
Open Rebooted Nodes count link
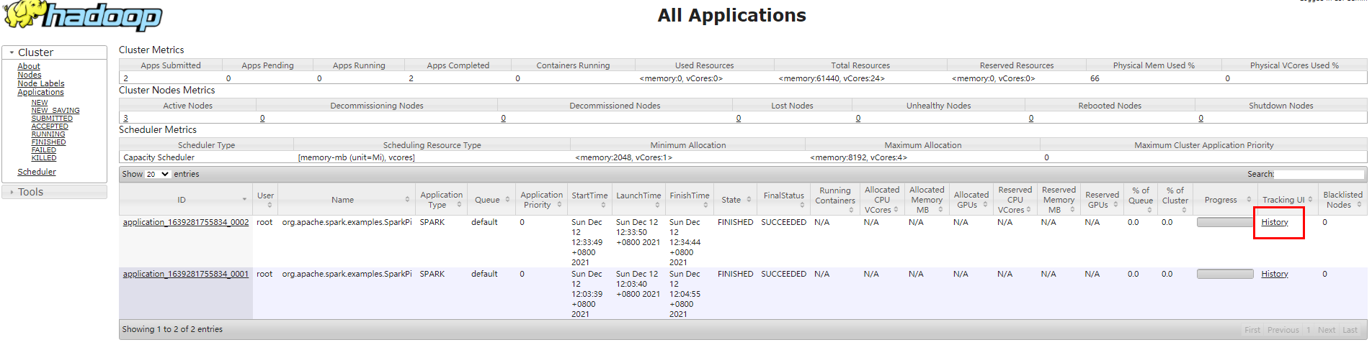point(1031,118)
